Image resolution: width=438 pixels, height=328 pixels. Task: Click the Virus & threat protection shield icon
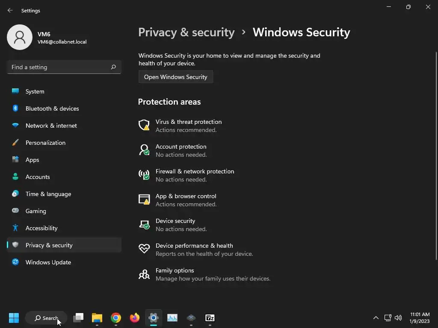pyautogui.click(x=144, y=125)
